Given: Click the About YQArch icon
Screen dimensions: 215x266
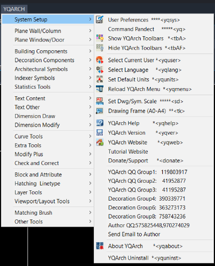Looking at the screenshot, I should pos(100,246).
